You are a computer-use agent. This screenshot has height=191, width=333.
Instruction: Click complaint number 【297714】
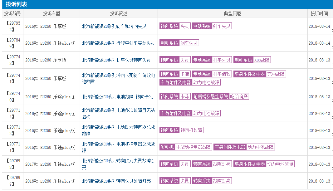12,114
